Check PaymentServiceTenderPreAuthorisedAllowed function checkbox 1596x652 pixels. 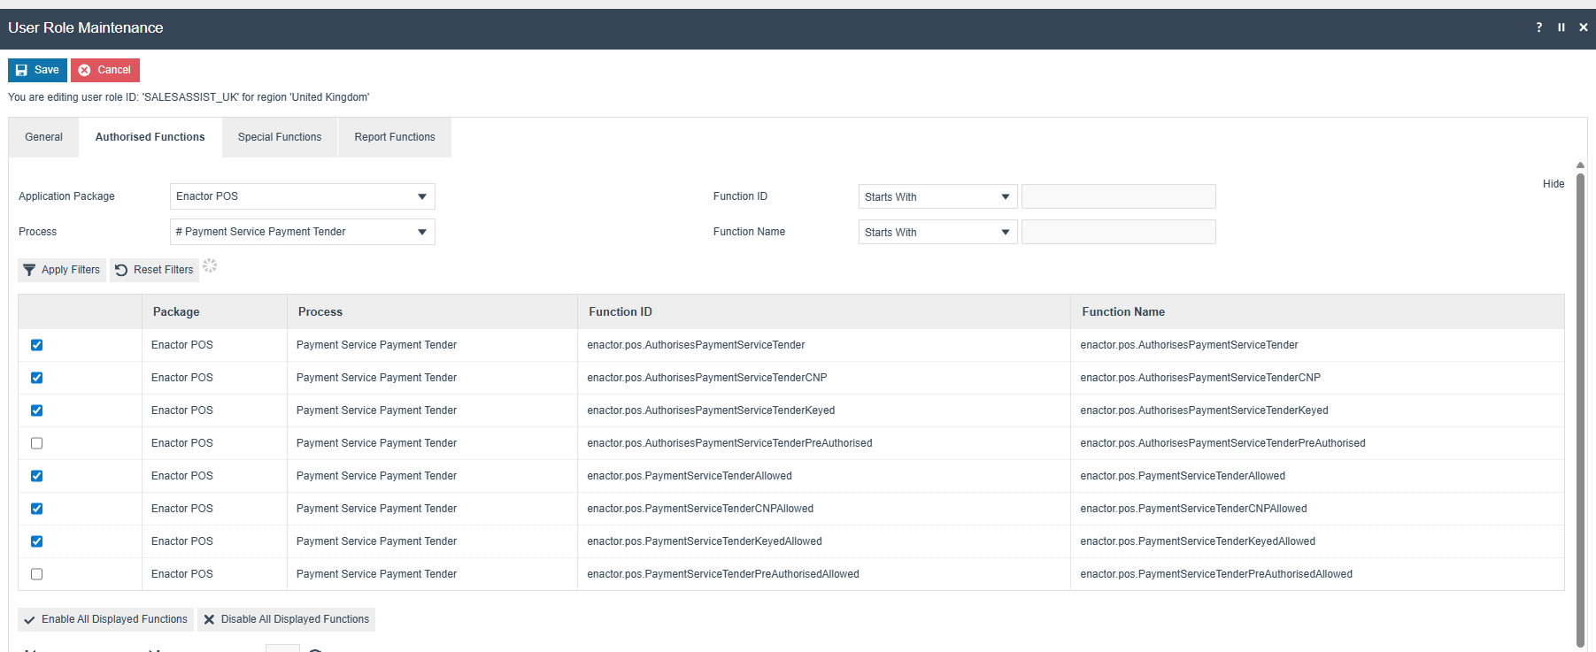click(37, 574)
